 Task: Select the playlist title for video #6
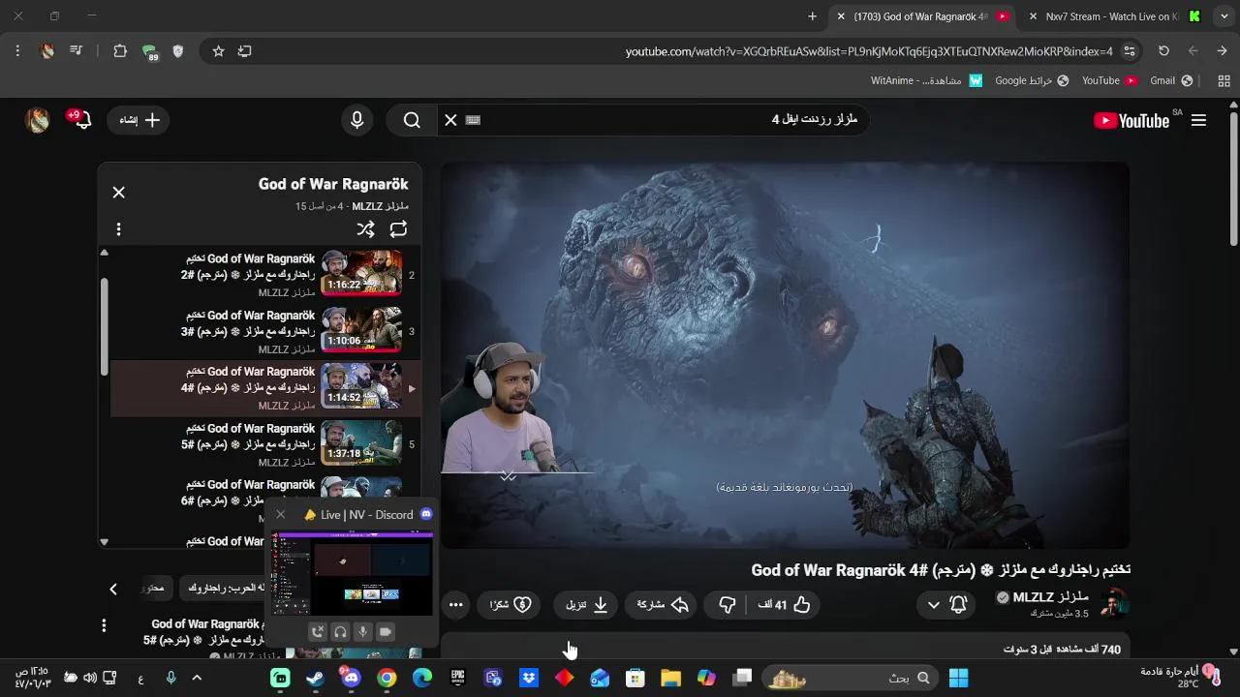click(x=248, y=492)
